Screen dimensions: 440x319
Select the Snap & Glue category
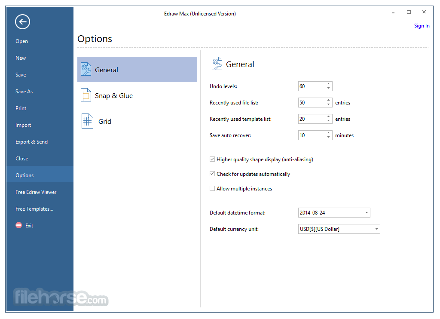click(x=137, y=95)
